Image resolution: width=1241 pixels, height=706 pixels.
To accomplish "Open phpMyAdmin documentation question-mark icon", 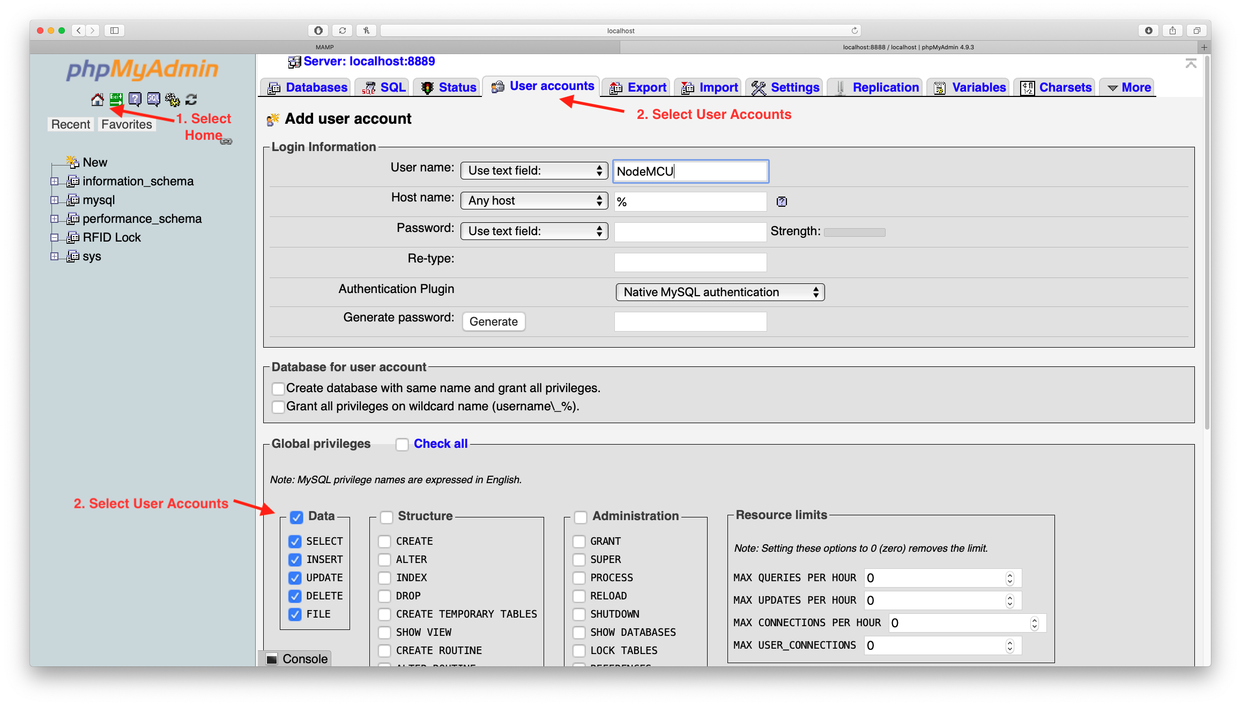I will tap(135, 99).
